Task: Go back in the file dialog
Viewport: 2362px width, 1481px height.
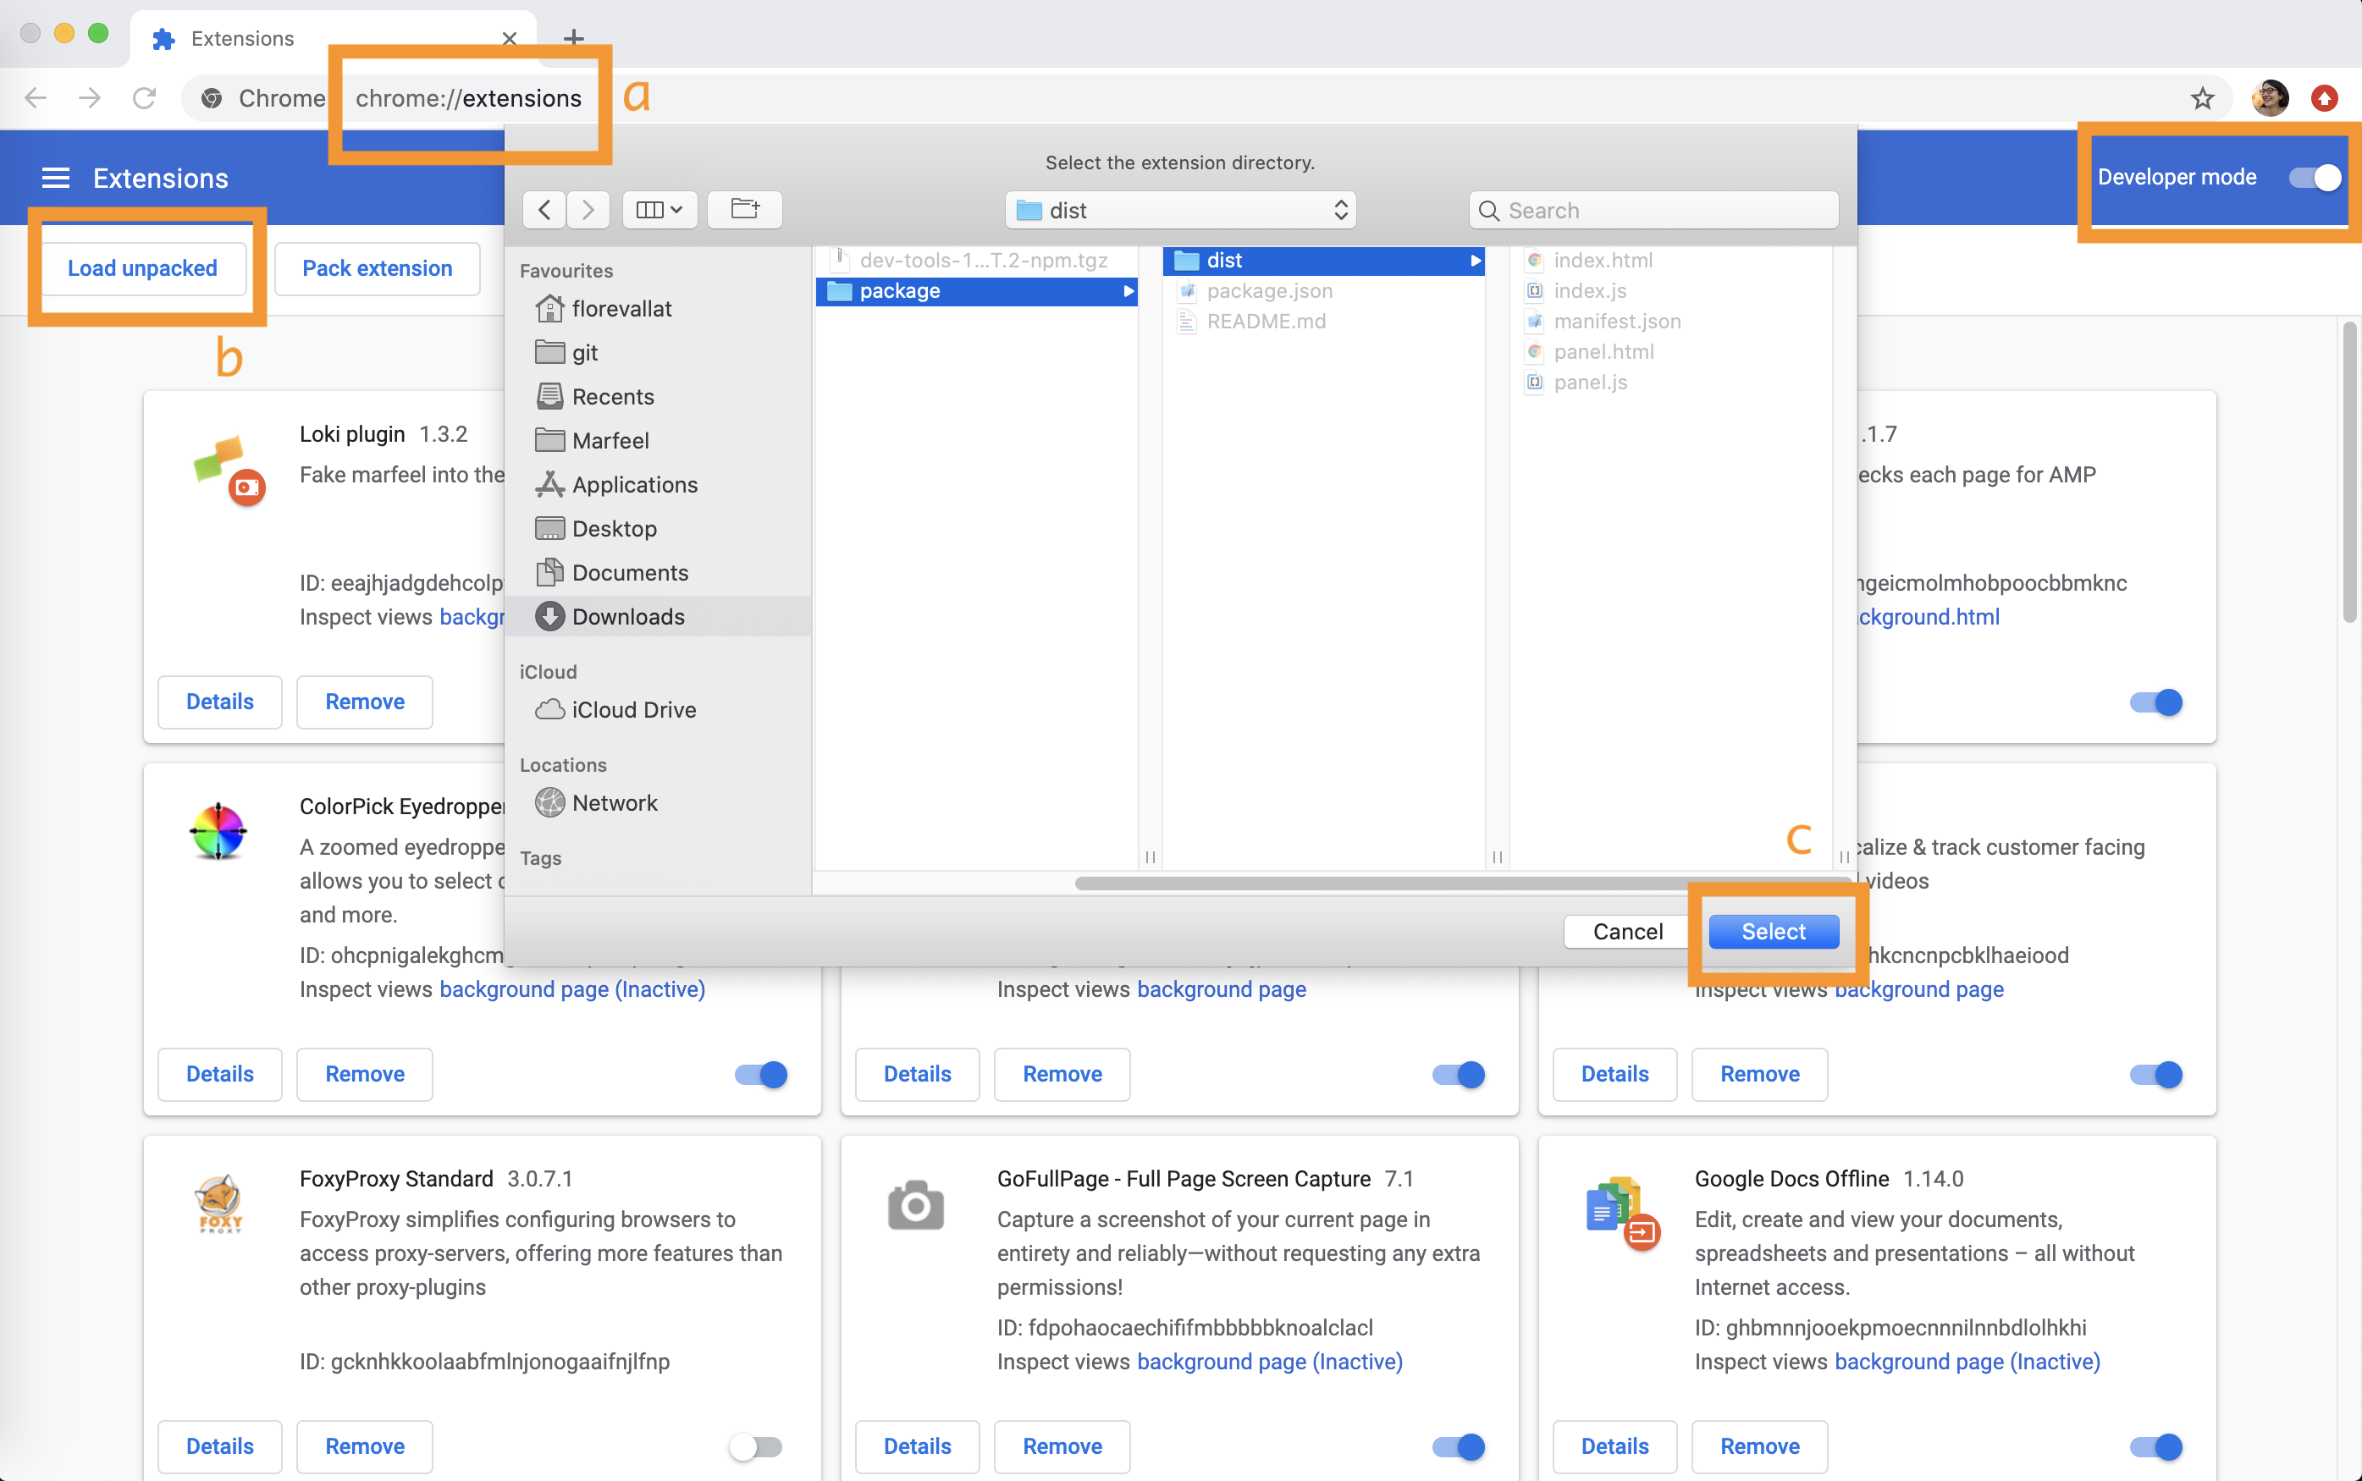Action: tap(544, 210)
